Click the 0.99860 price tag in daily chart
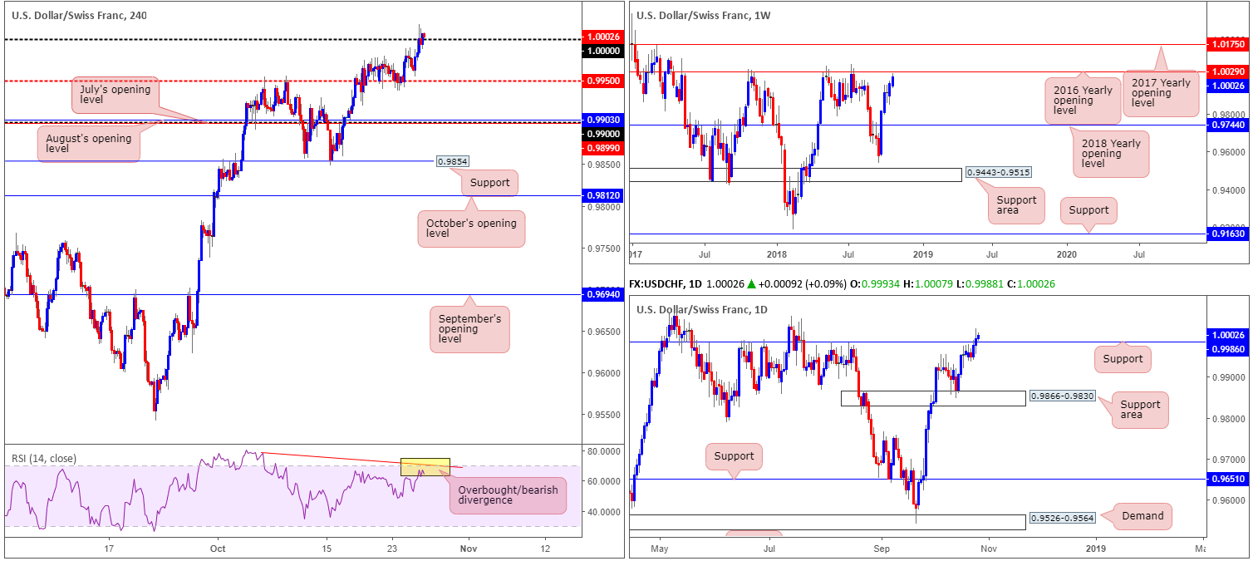The height and width of the screenshot is (561, 1253). click(1229, 350)
